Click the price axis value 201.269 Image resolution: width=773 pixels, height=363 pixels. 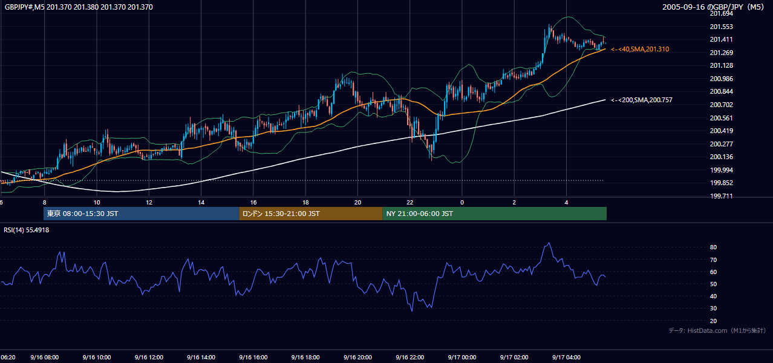pos(721,53)
